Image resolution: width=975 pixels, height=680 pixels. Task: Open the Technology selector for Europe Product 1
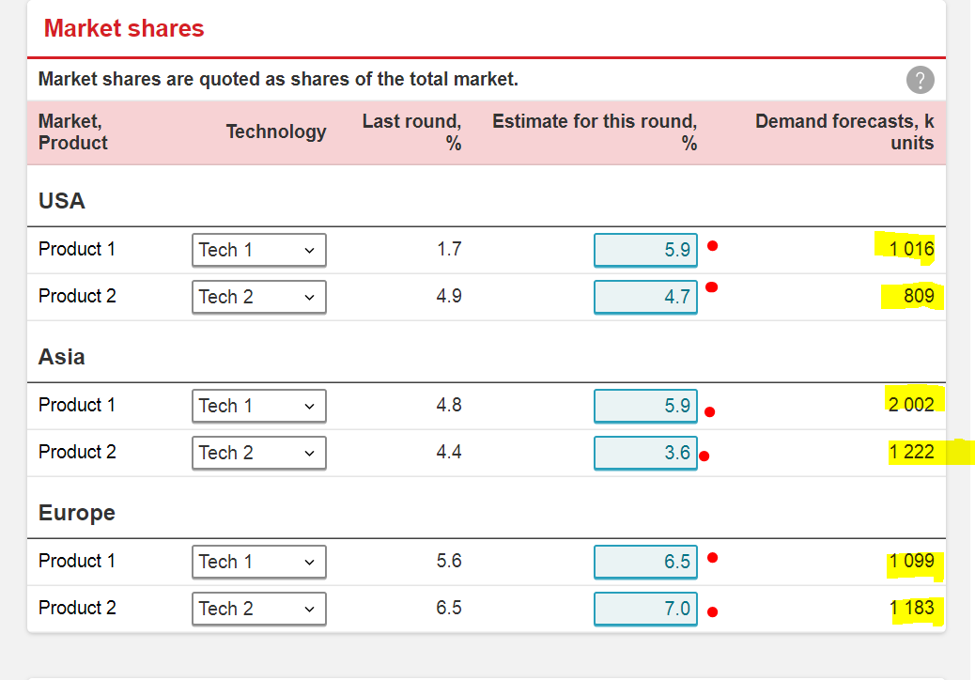point(258,562)
